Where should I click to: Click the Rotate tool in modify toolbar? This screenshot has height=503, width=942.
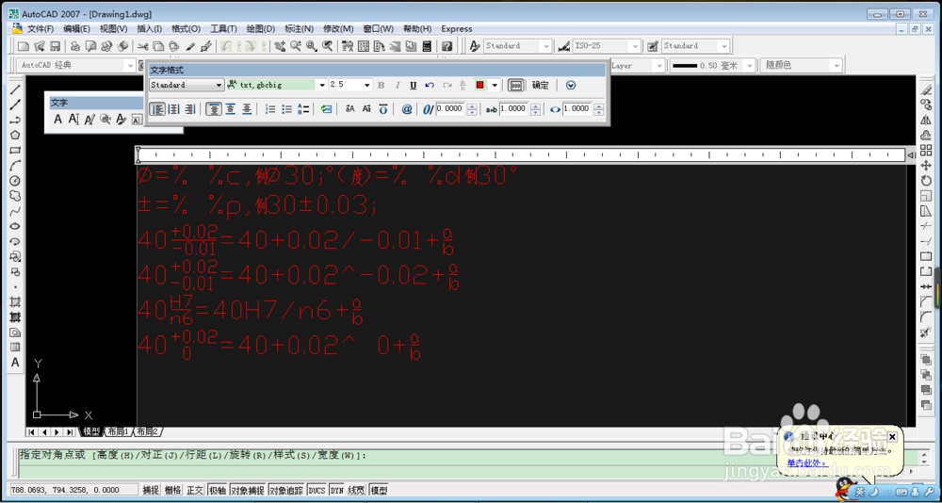[x=926, y=180]
